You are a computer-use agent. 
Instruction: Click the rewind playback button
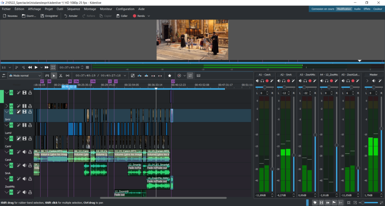pos(30,67)
